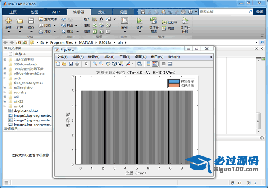Click the Save (保存) icon in Editor ribbon
The image size is (268, 188).
(31, 21)
